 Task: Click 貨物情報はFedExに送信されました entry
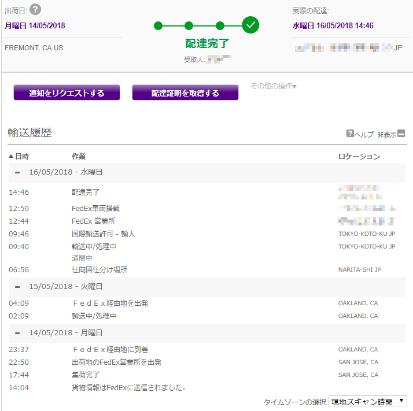point(129,387)
